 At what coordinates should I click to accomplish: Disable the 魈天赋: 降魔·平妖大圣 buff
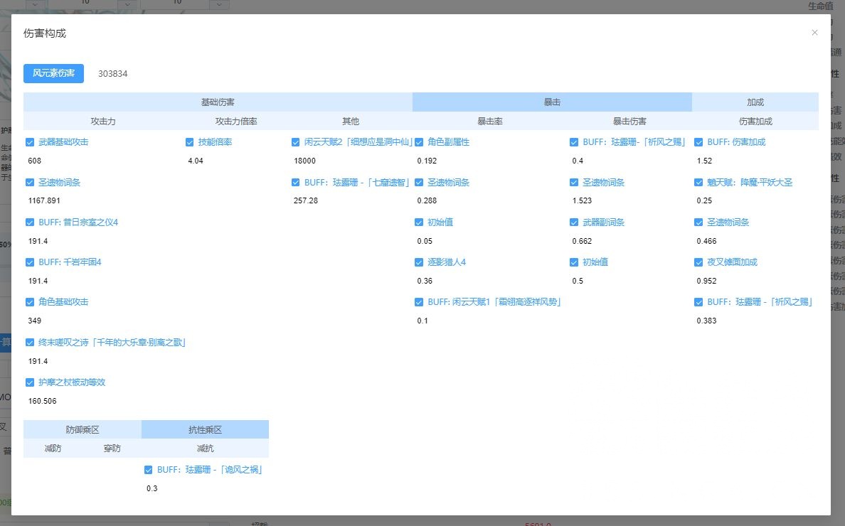[698, 182]
